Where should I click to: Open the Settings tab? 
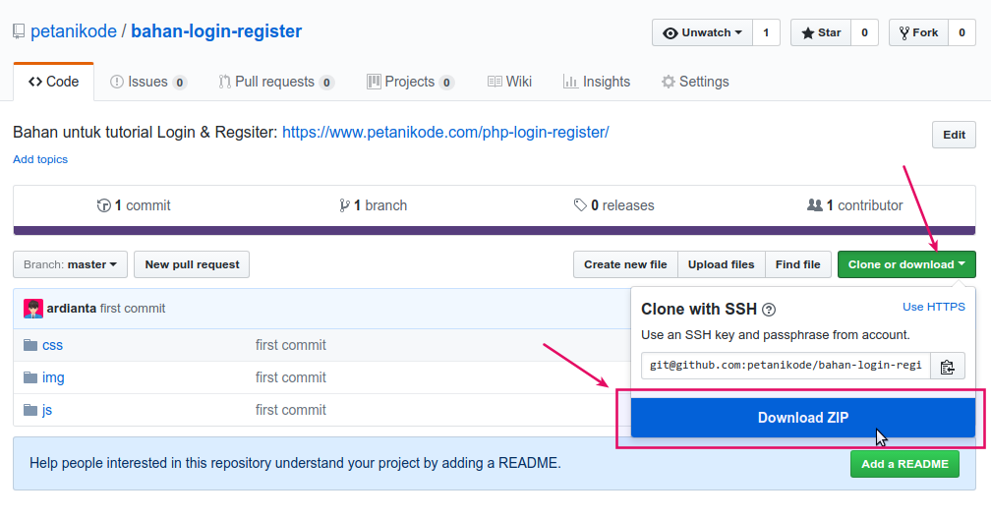tap(695, 82)
